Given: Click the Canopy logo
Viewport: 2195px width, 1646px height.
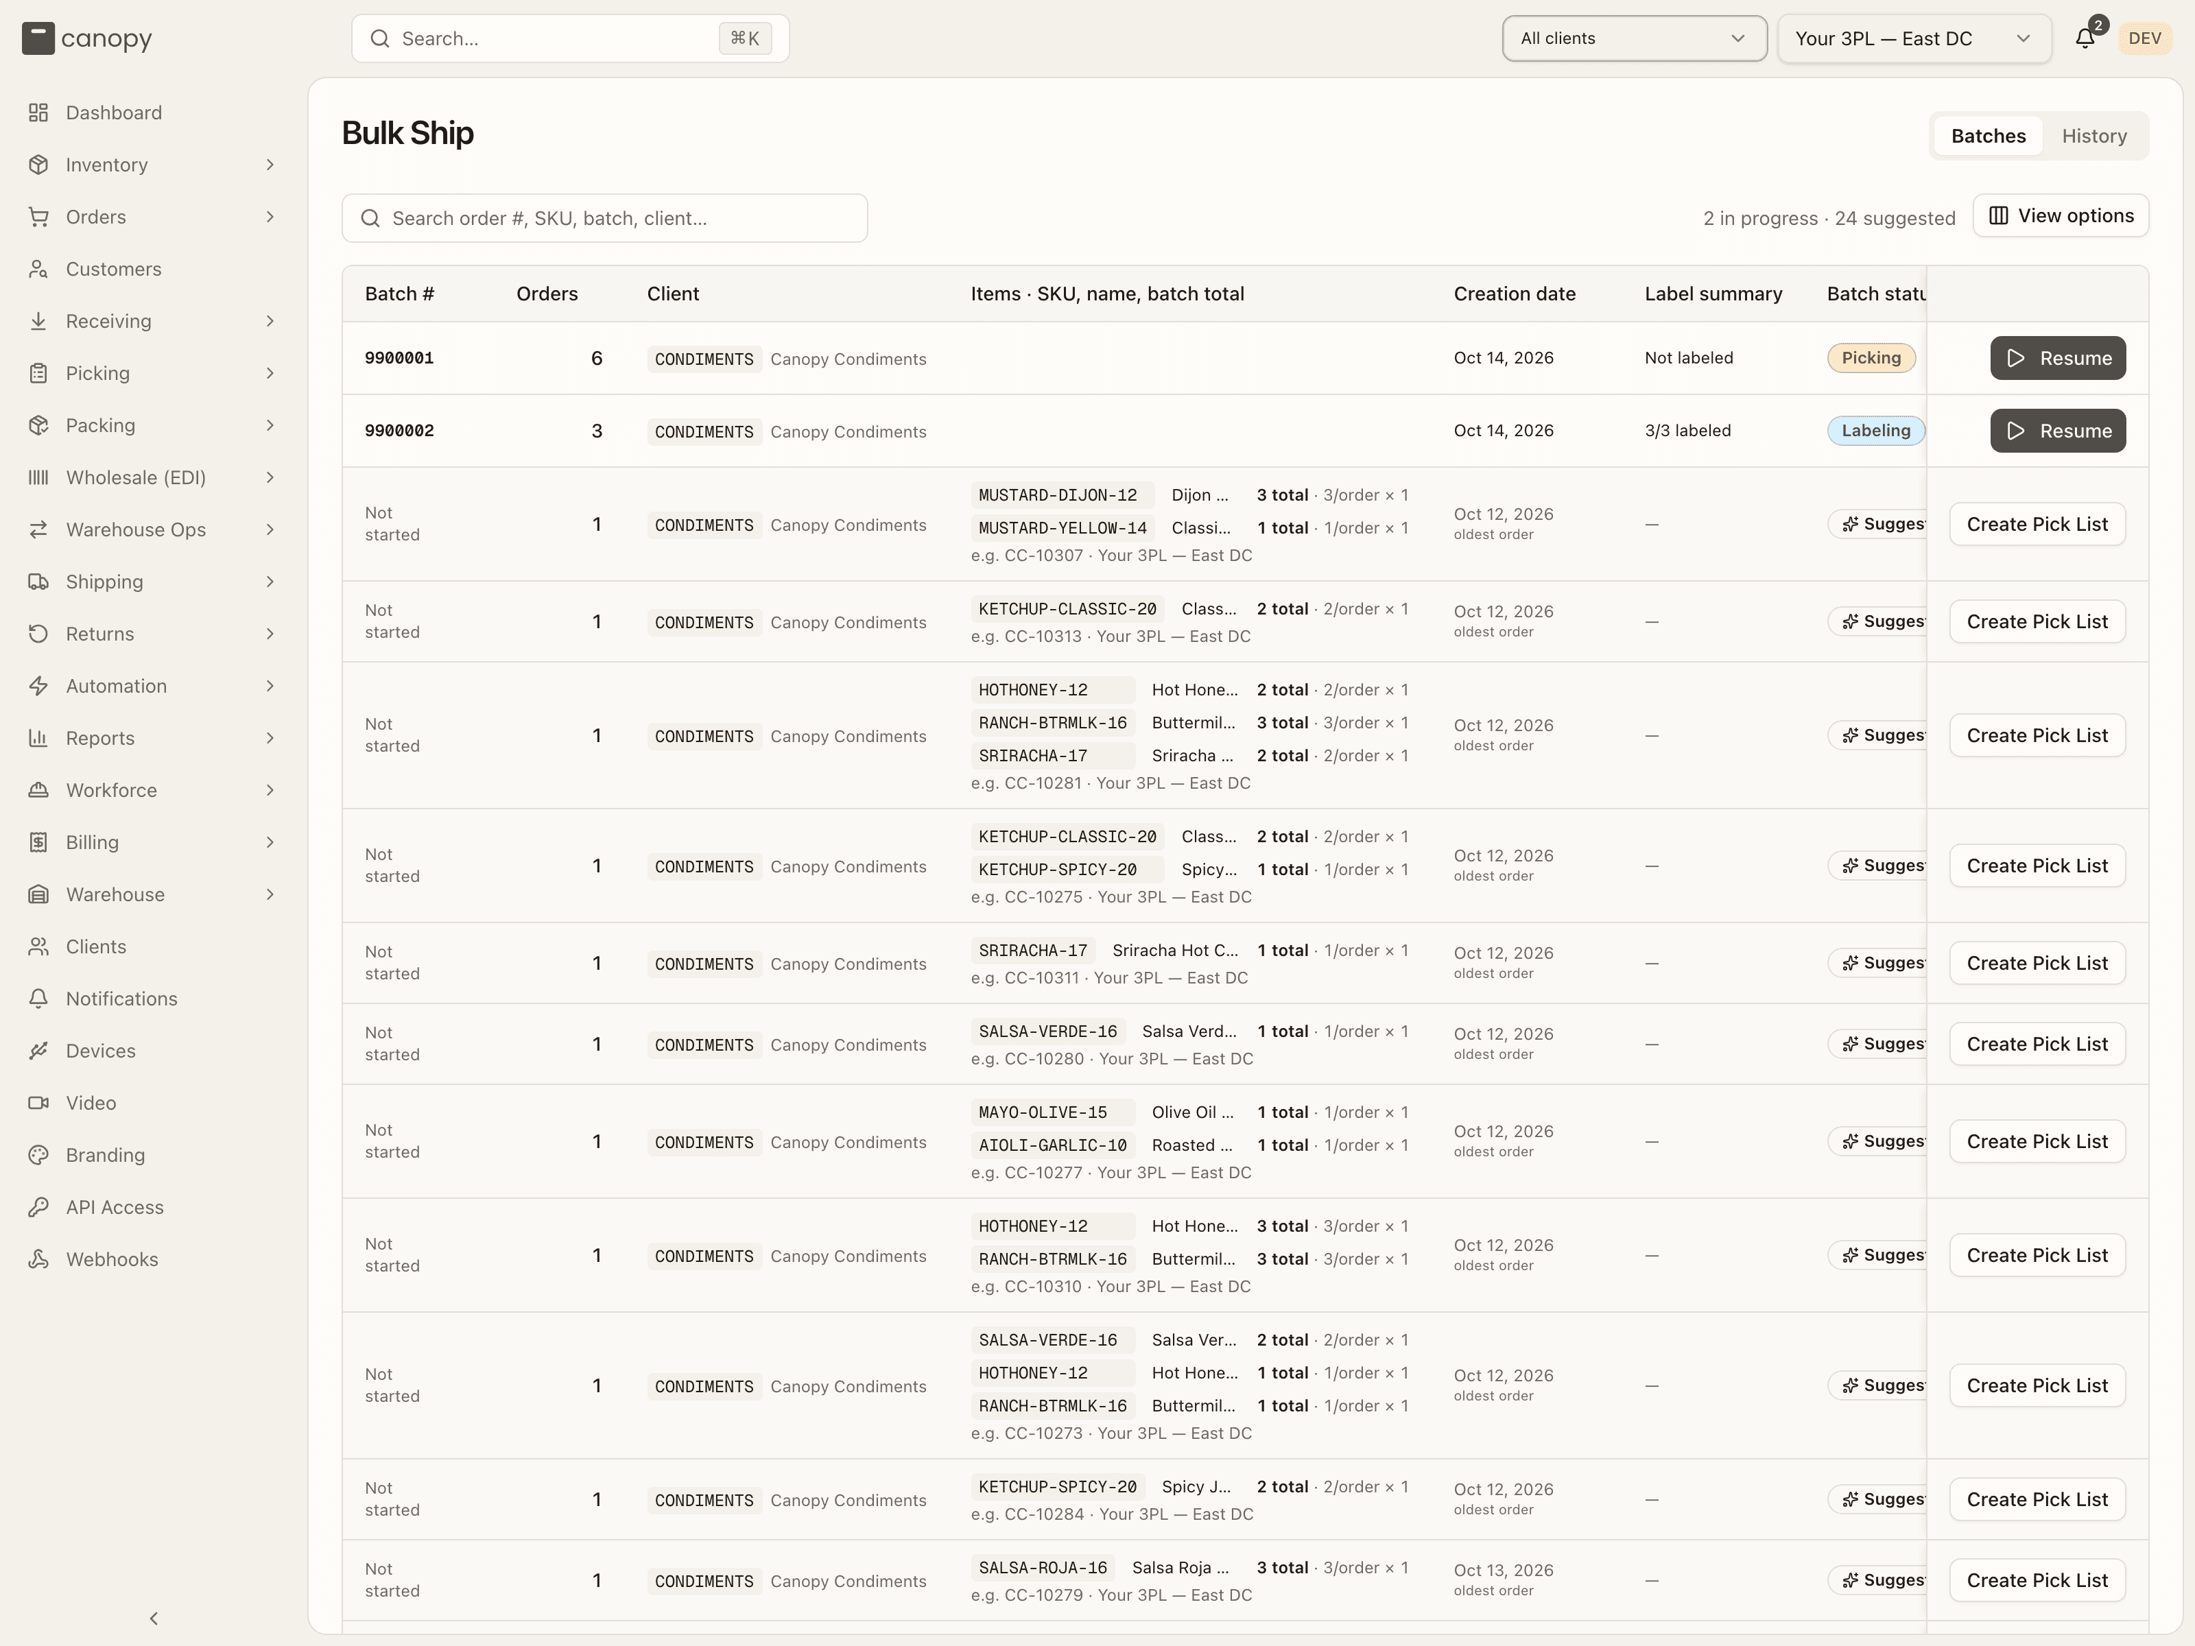Looking at the screenshot, I should (87, 38).
